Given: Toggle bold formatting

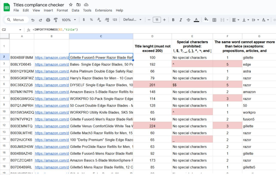Looking at the screenshot, I should pyautogui.click(x=173, y=20).
